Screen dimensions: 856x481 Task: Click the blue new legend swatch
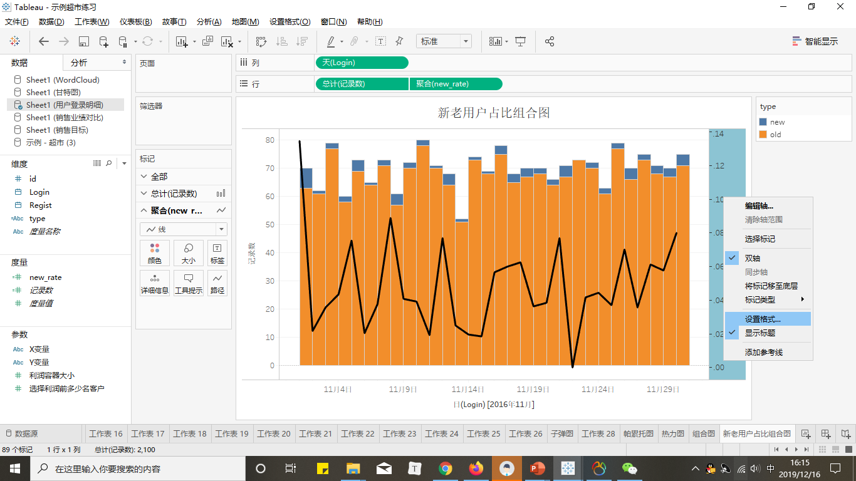[x=763, y=122]
